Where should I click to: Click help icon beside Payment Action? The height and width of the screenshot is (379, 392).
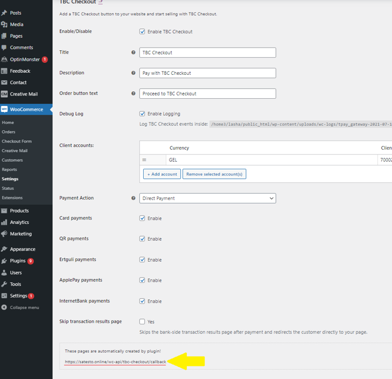pyautogui.click(x=133, y=198)
